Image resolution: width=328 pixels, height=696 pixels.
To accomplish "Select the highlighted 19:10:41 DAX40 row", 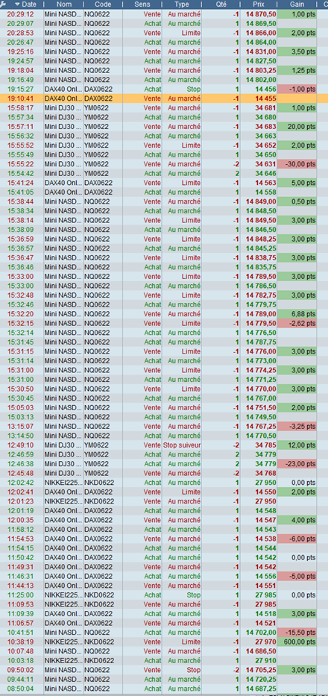I will (164, 98).
